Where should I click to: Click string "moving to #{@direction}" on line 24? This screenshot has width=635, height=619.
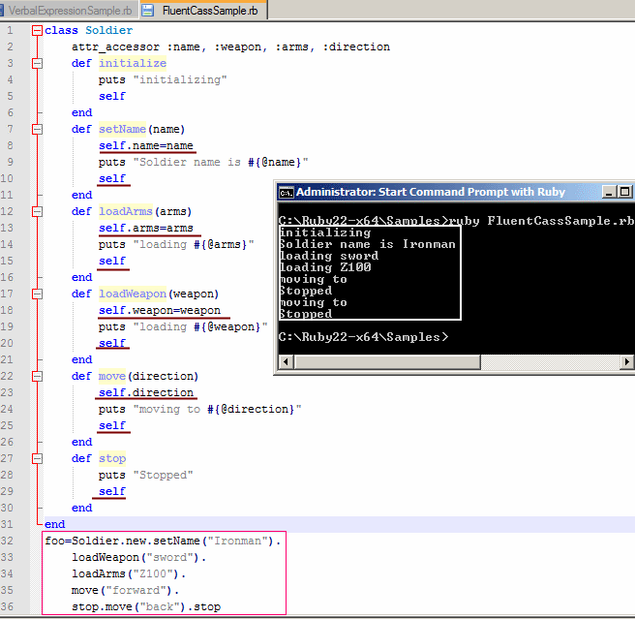tap(218, 409)
